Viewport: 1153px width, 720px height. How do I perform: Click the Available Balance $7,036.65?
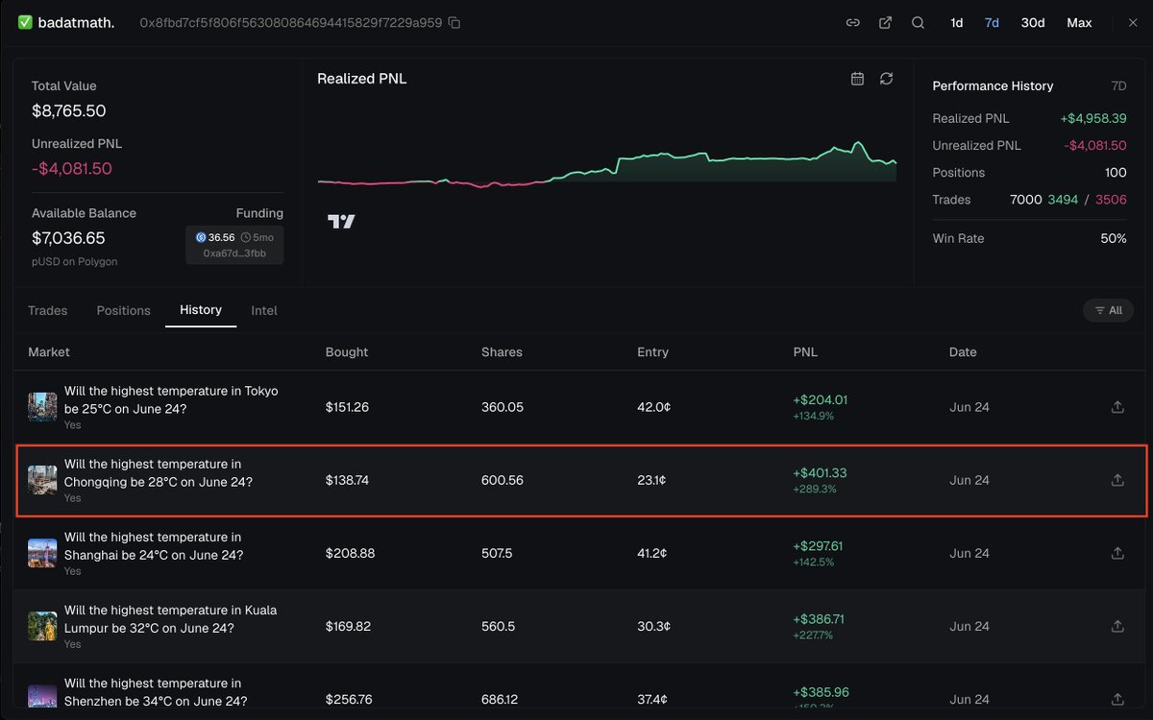[68, 238]
